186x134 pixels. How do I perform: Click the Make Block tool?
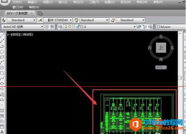[x=2, y=100]
